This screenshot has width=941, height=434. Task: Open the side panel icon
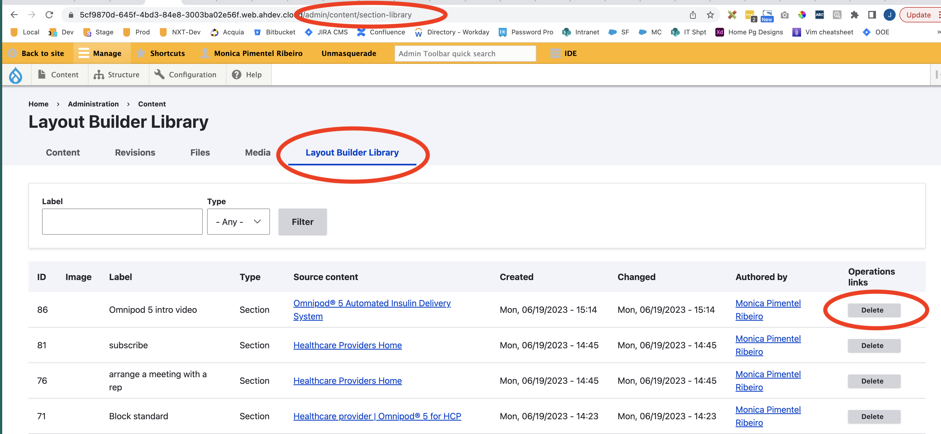pyautogui.click(x=872, y=14)
